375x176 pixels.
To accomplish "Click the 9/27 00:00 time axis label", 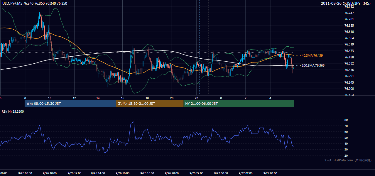I will [x=221, y=173].
